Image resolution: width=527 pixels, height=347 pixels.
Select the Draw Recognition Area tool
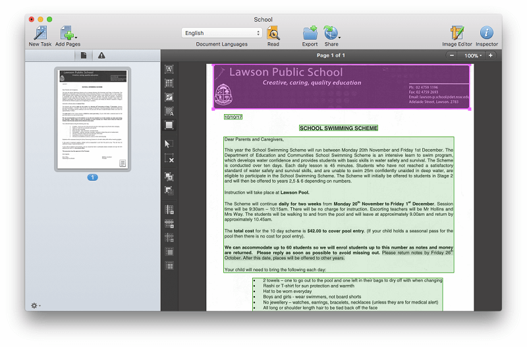pyautogui.click(x=169, y=125)
